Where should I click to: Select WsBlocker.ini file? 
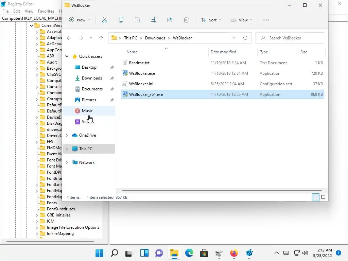223,84
